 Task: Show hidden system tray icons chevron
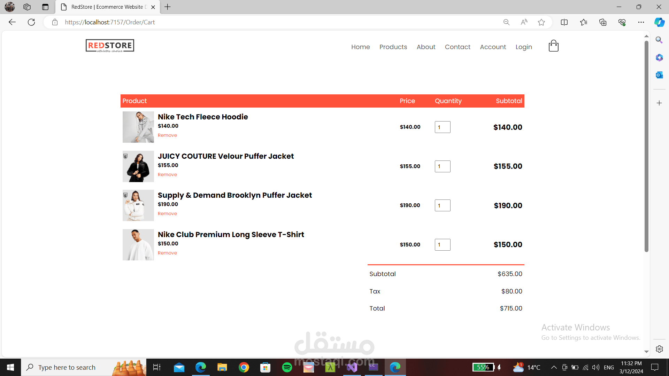click(x=554, y=367)
